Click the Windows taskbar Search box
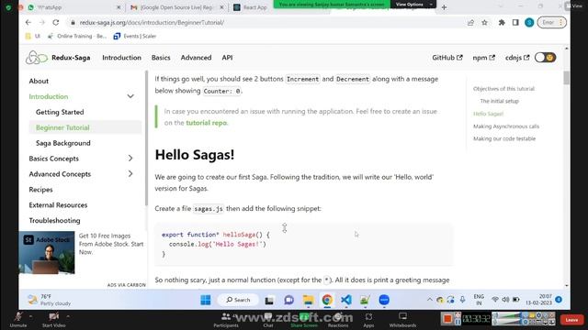 [x=238, y=300]
